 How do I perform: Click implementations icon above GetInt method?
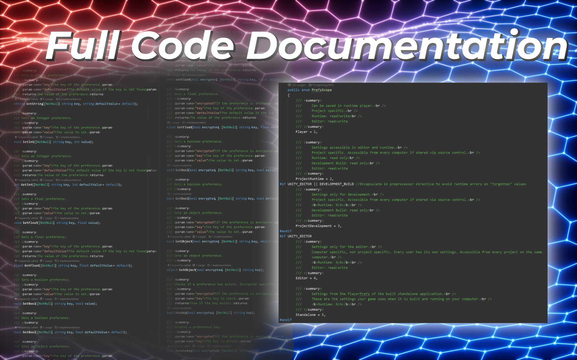click(x=57, y=180)
